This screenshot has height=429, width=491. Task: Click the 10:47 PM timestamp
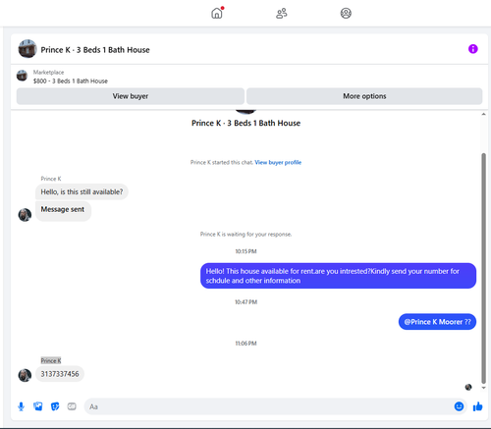pos(245,302)
